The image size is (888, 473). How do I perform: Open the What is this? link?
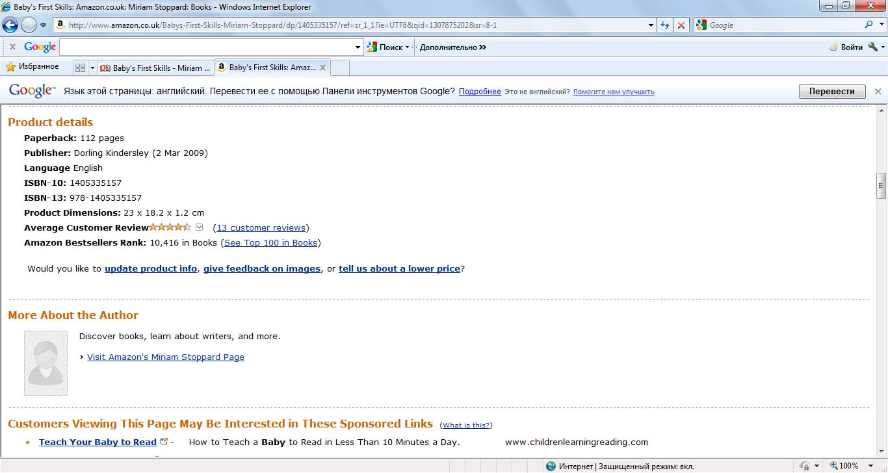pos(466,425)
